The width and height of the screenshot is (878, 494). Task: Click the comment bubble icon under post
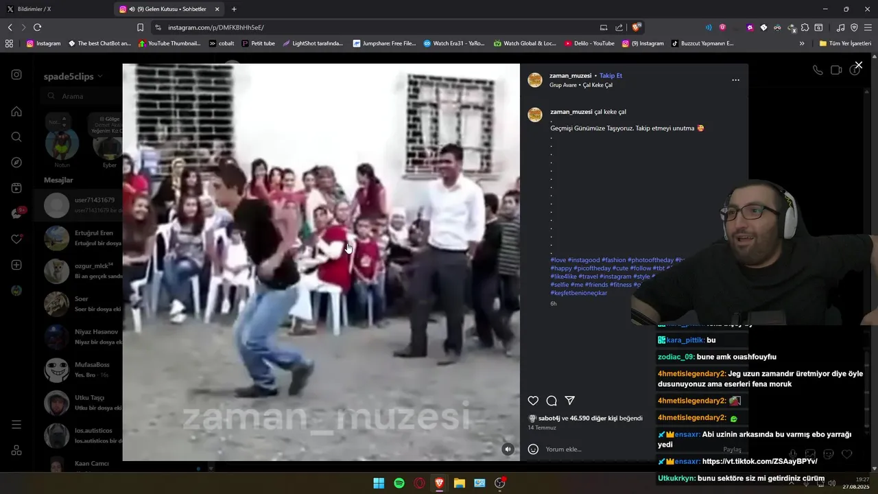click(551, 401)
